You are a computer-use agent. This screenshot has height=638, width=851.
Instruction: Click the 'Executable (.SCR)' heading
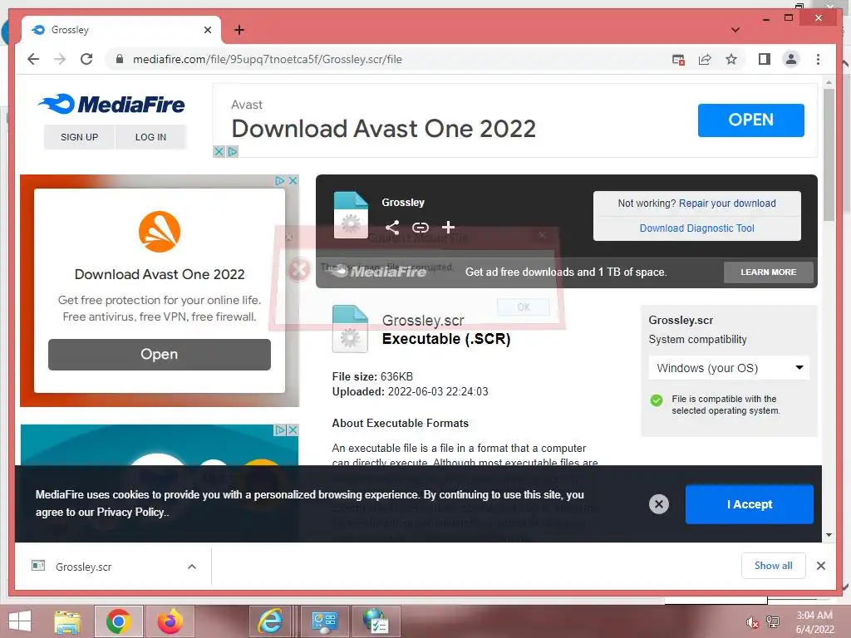tap(446, 339)
